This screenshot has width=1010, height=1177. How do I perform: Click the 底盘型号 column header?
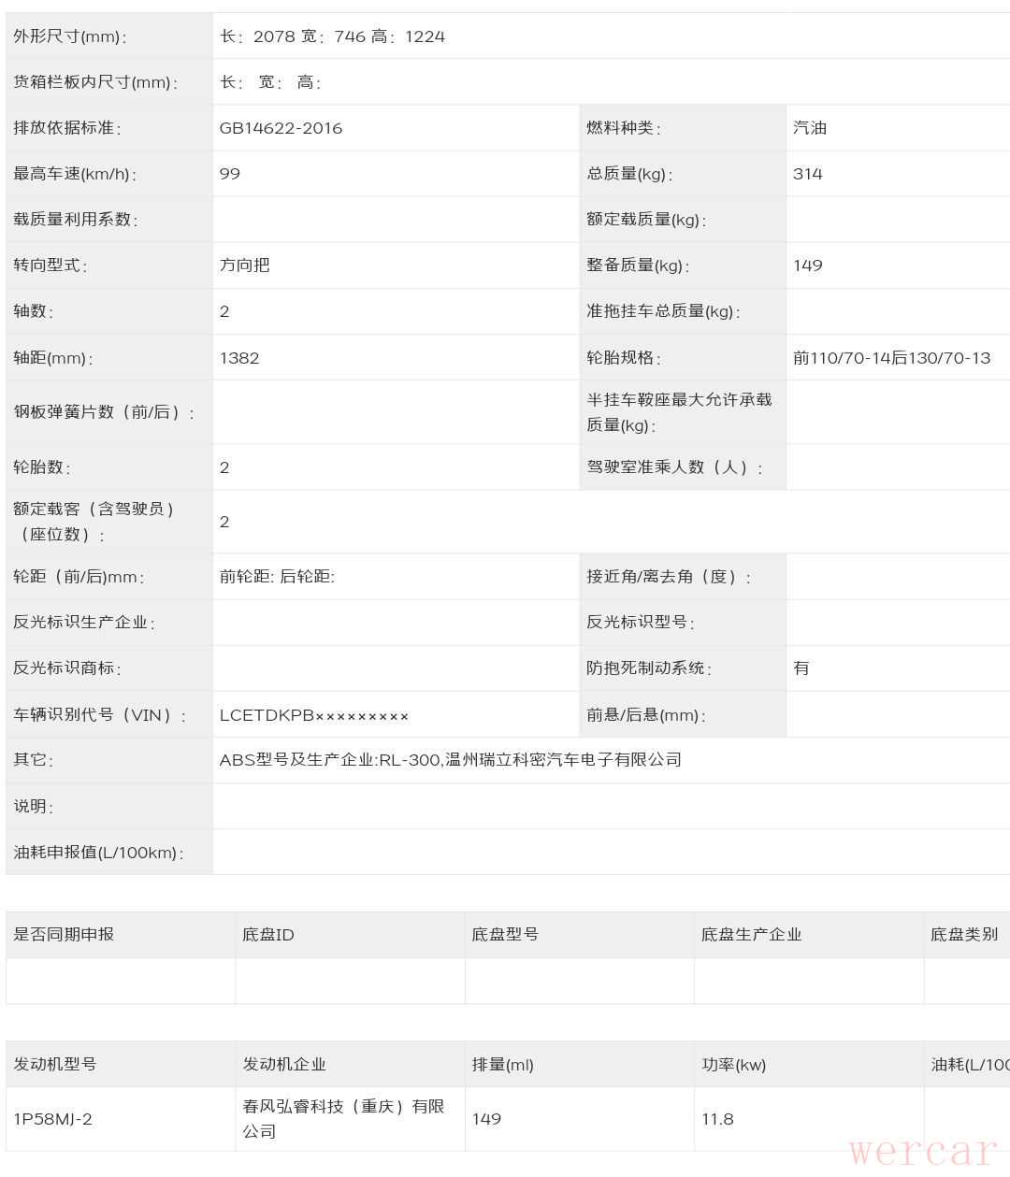click(x=505, y=934)
